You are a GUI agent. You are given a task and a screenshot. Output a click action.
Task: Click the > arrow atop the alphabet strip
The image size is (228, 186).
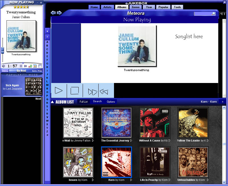[x=47, y=37]
